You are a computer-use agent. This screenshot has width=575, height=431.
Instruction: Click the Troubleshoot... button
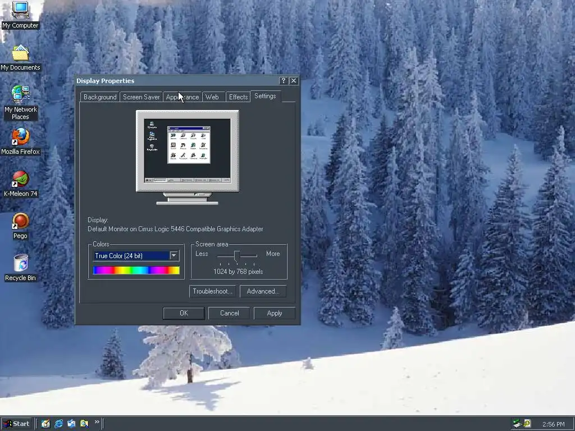(x=212, y=291)
